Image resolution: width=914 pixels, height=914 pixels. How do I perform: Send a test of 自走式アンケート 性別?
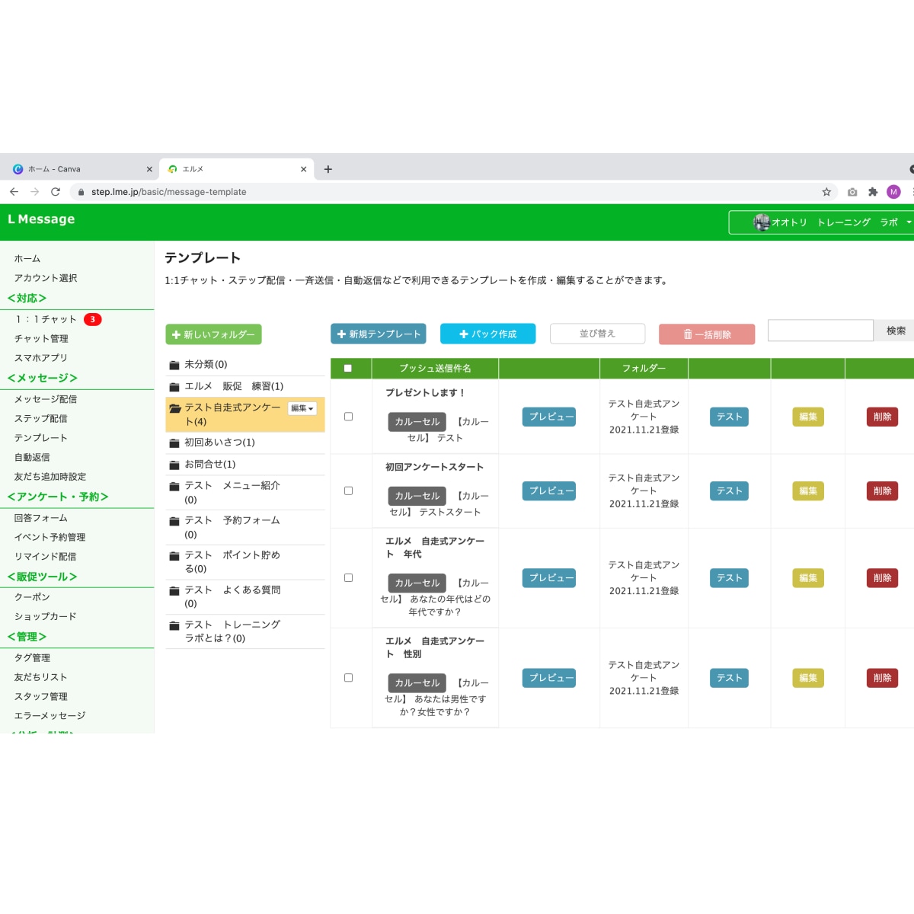click(730, 678)
